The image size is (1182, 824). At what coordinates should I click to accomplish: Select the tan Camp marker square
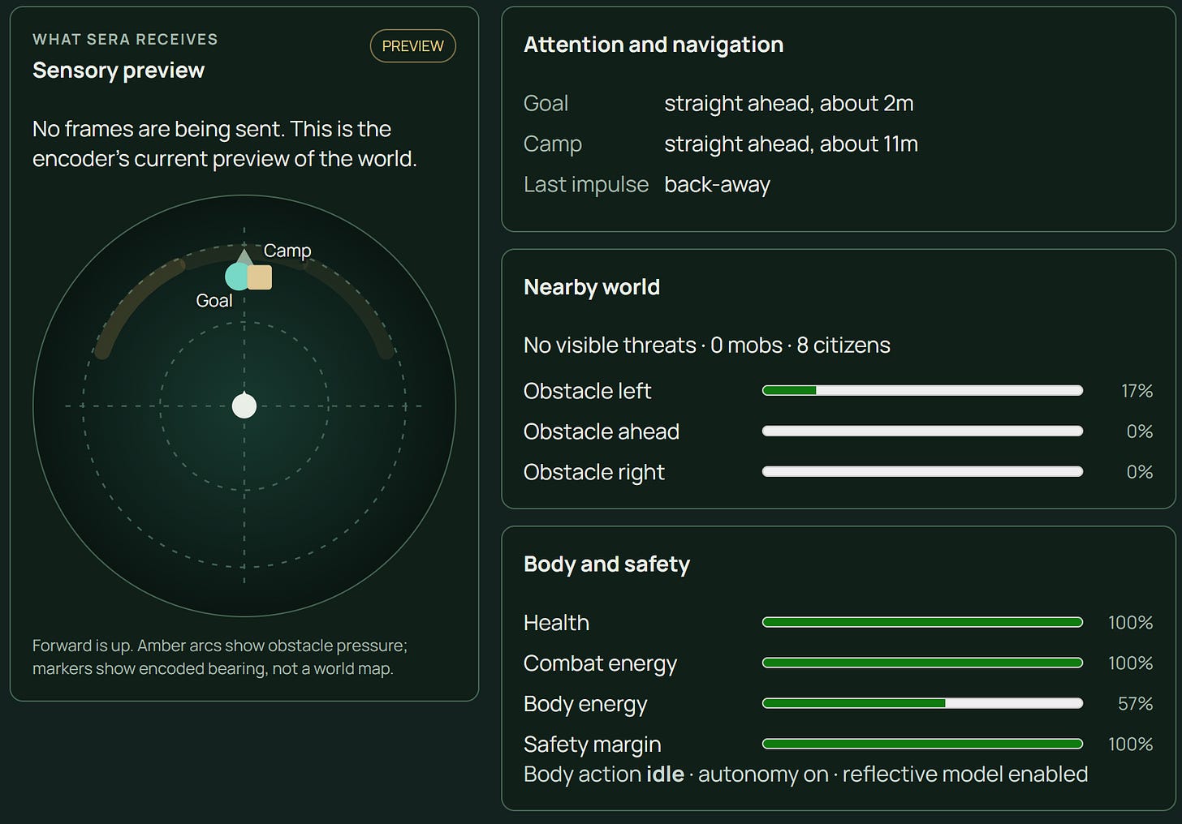pos(259,277)
